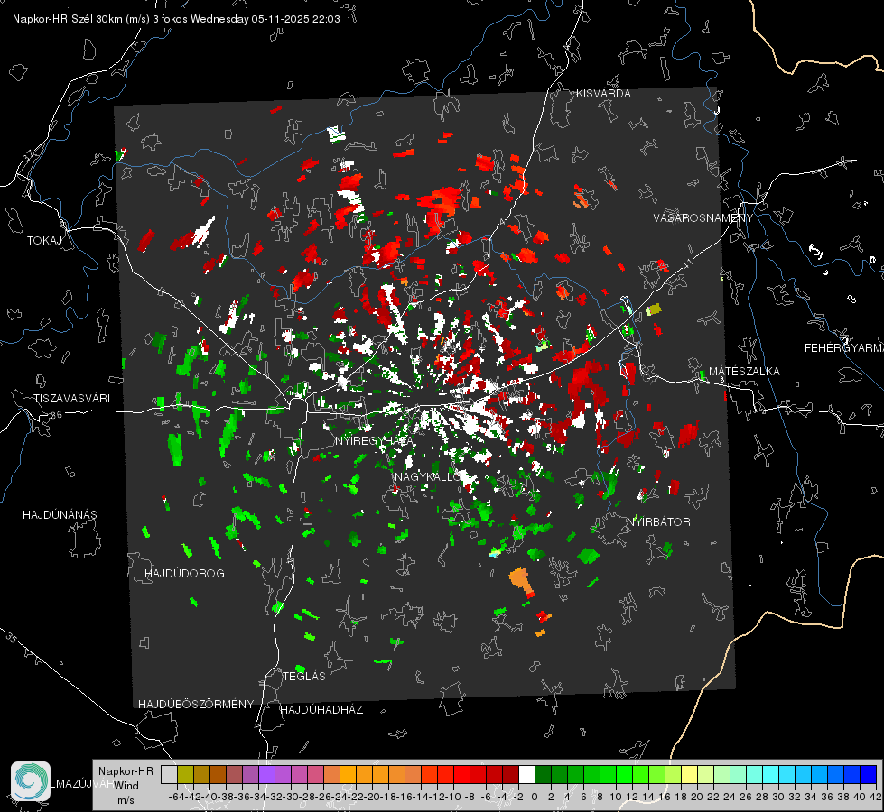The image size is (884, 812).
Task: Click the KISVÁRDA city label
Action: tap(603, 94)
